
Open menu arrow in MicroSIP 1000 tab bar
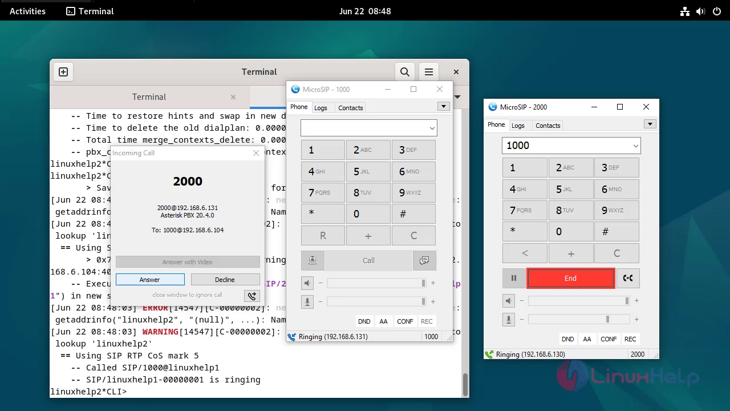coord(444,106)
